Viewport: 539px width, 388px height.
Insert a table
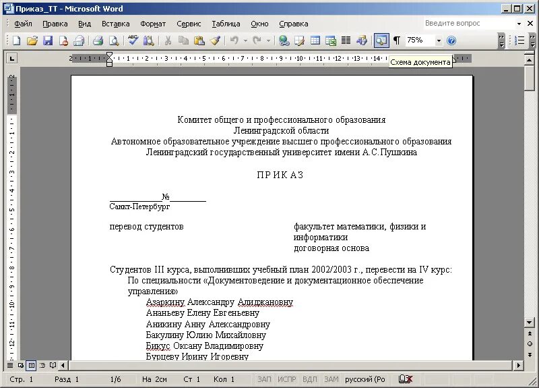[315, 40]
